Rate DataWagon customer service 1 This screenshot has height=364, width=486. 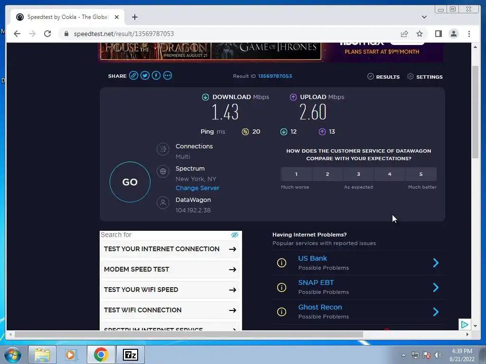(296, 174)
